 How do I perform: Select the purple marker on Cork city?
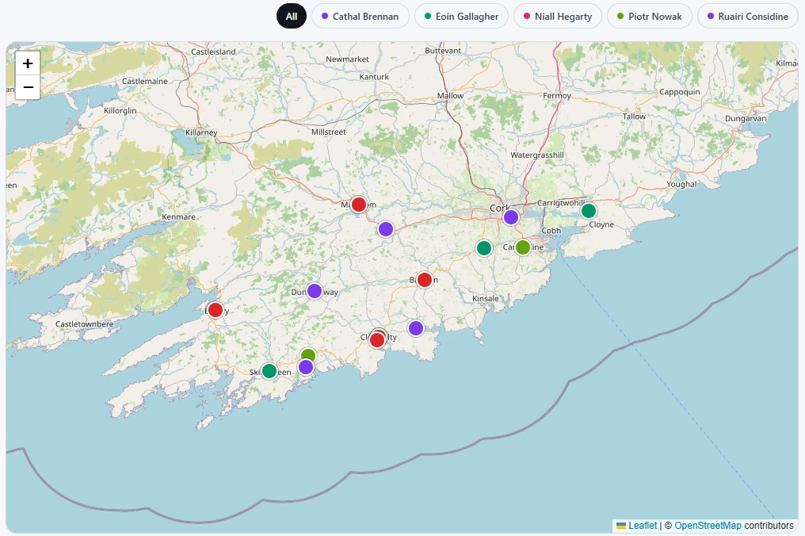pyautogui.click(x=511, y=217)
